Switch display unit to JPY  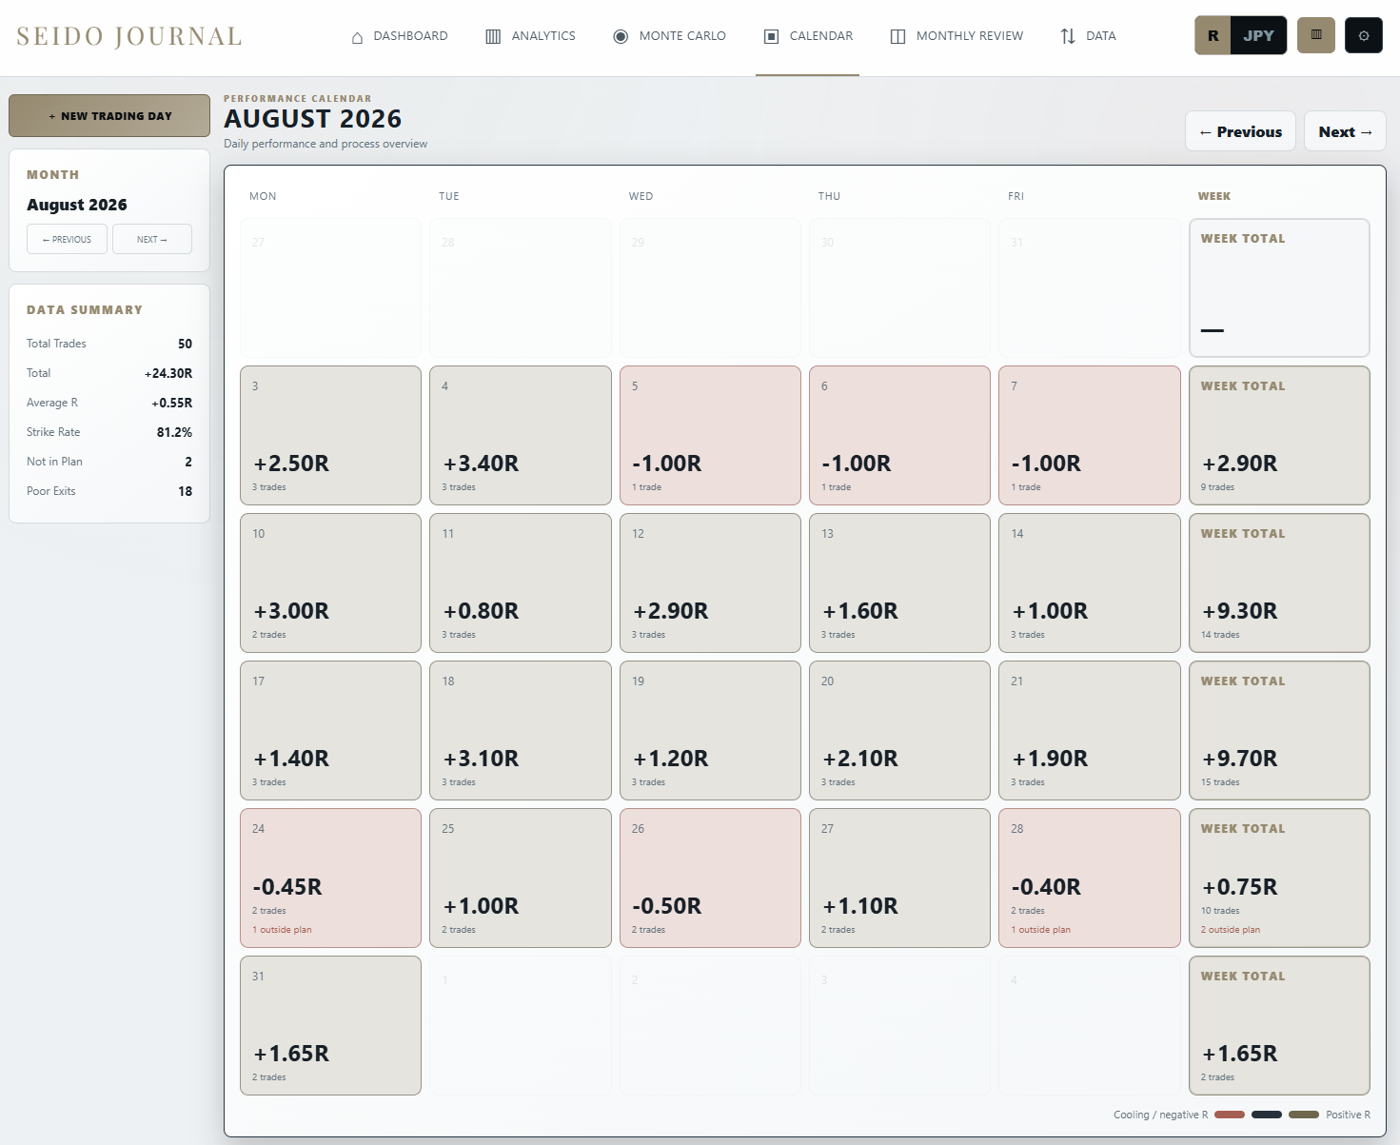[1258, 35]
